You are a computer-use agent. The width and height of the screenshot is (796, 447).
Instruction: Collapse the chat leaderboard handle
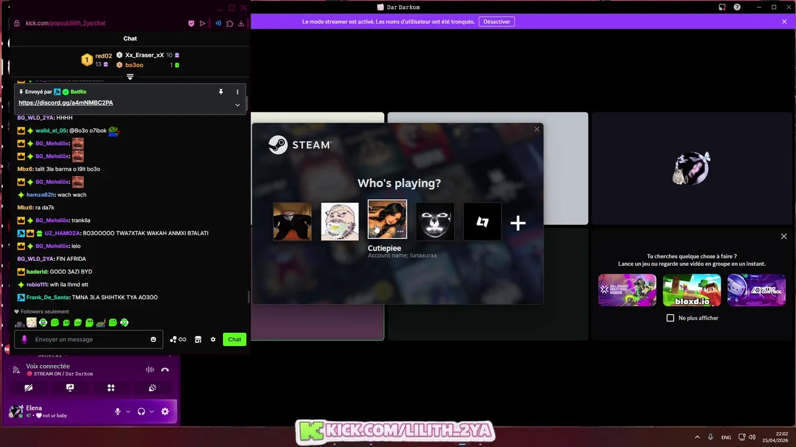(x=130, y=76)
